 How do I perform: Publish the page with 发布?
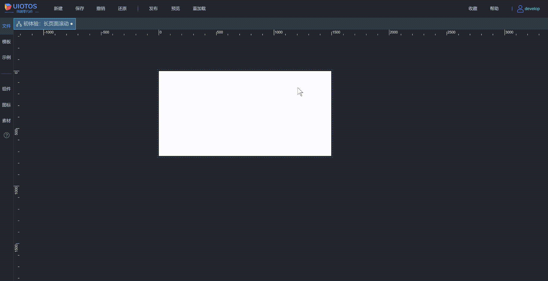click(153, 8)
